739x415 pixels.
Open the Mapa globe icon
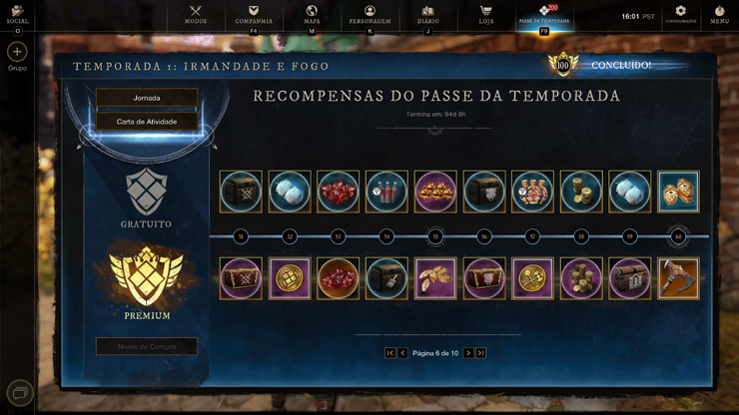(x=312, y=11)
